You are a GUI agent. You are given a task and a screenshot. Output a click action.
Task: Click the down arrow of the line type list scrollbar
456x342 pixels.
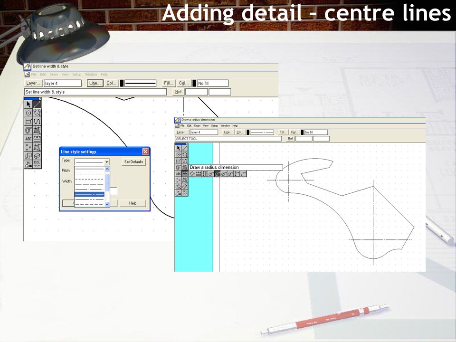tap(107, 204)
